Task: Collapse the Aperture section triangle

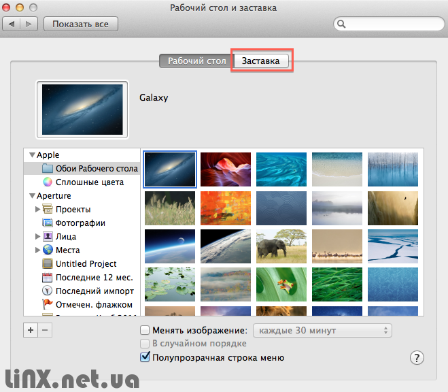Action: 32,196
